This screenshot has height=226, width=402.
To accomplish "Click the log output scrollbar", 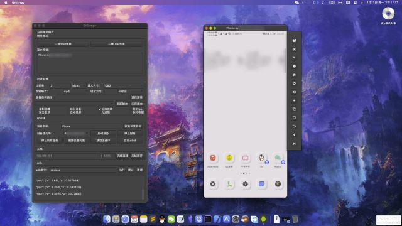I will tap(143, 194).
